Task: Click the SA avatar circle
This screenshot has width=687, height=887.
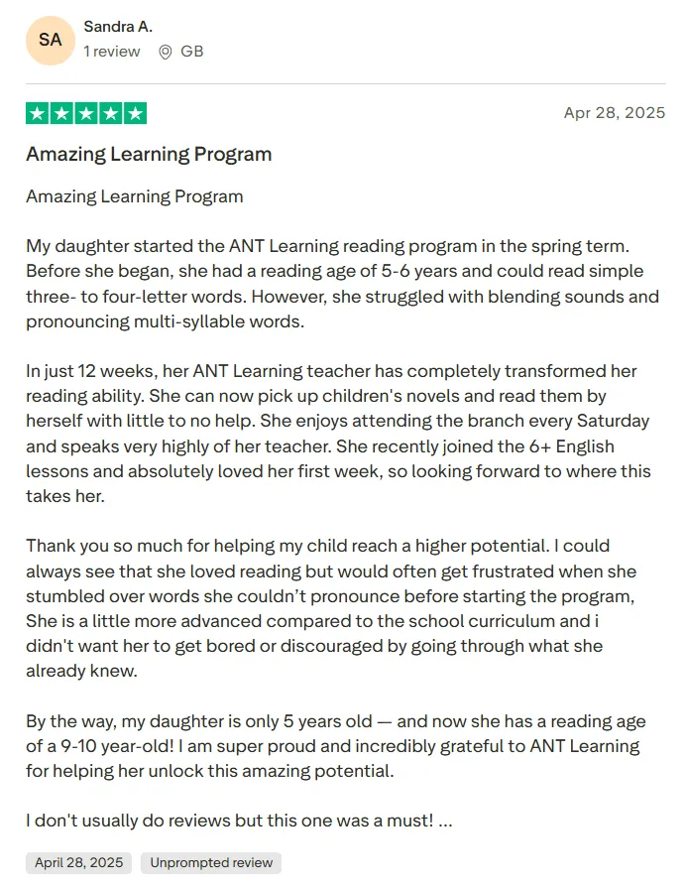Action: point(51,40)
